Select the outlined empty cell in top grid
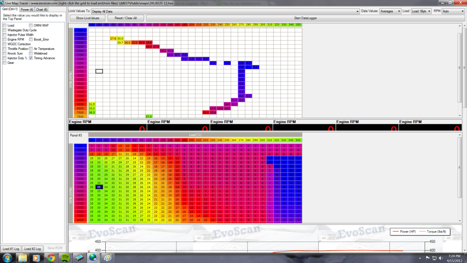The image size is (467, 263). 99,71
